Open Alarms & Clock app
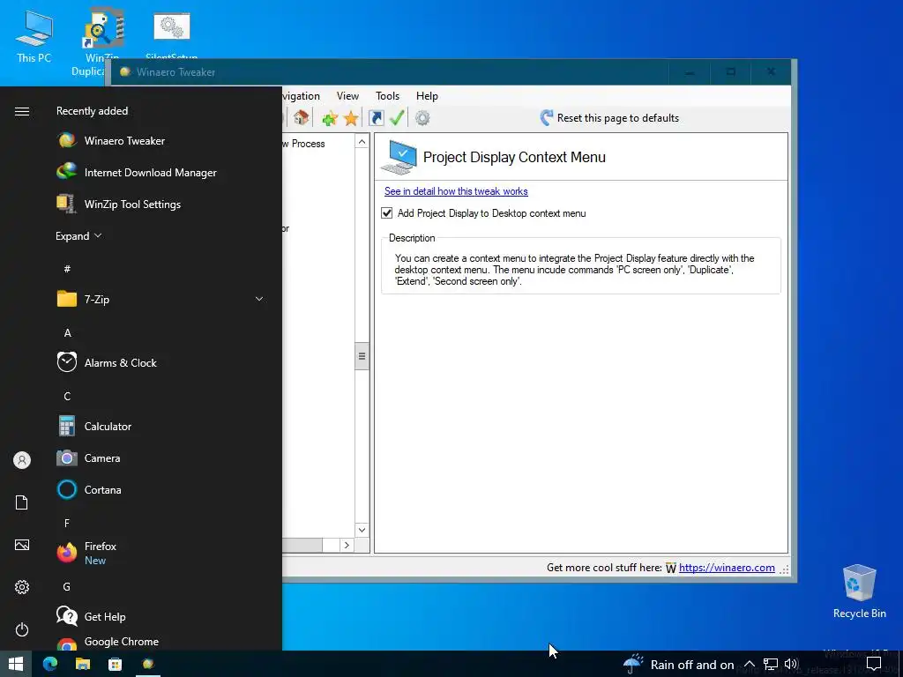903x677 pixels. coord(160,362)
